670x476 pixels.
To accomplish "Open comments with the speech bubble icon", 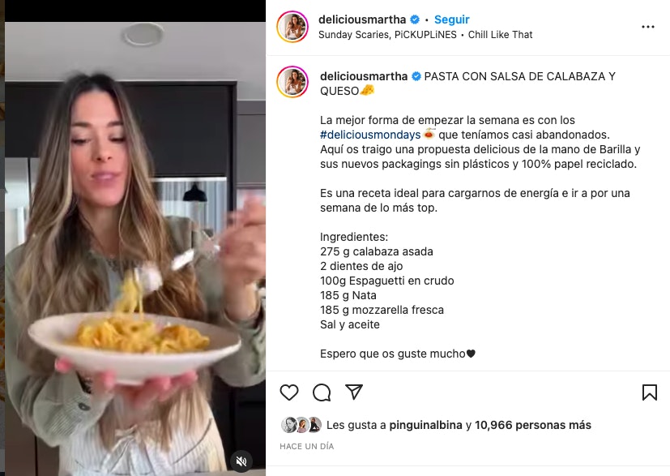I will (x=322, y=392).
